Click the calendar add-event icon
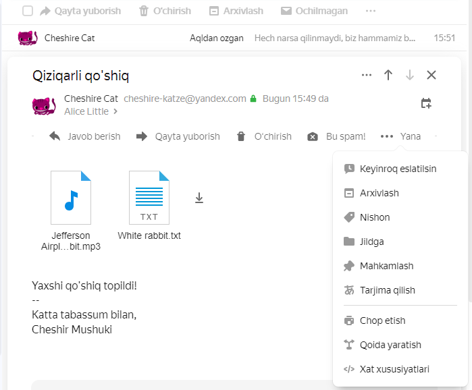This screenshot has width=472, height=390. (426, 103)
